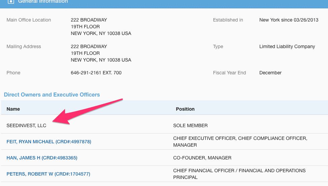Click Direct Owners and Executive Officers heading
The image size is (328, 186).
[x=52, y=95]
